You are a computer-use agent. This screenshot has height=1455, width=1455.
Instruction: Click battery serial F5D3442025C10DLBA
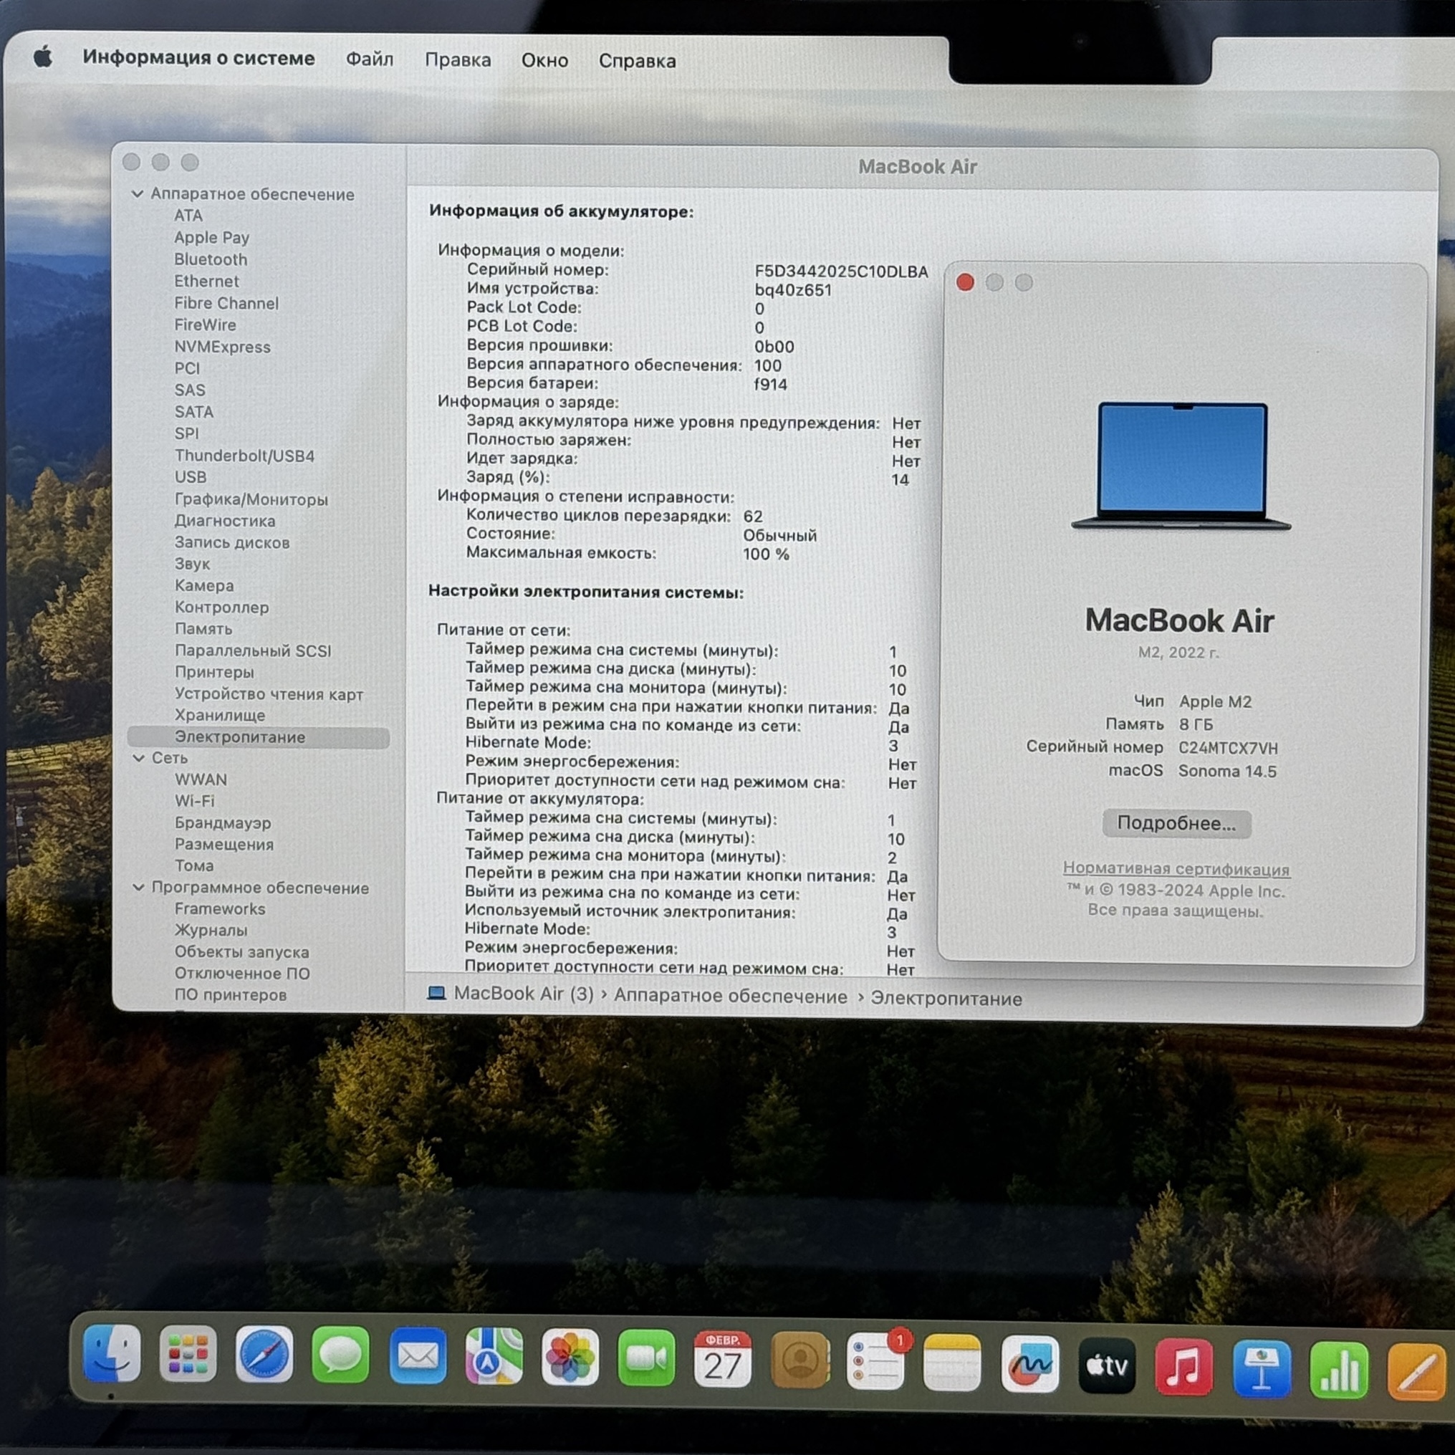click(841, 272)
